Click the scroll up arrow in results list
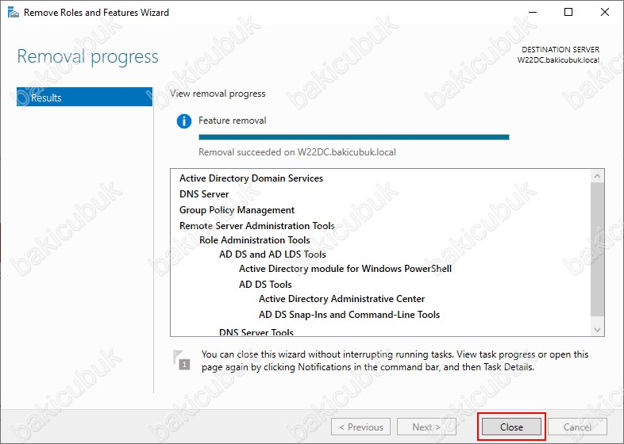 click(x=597, y=176)
